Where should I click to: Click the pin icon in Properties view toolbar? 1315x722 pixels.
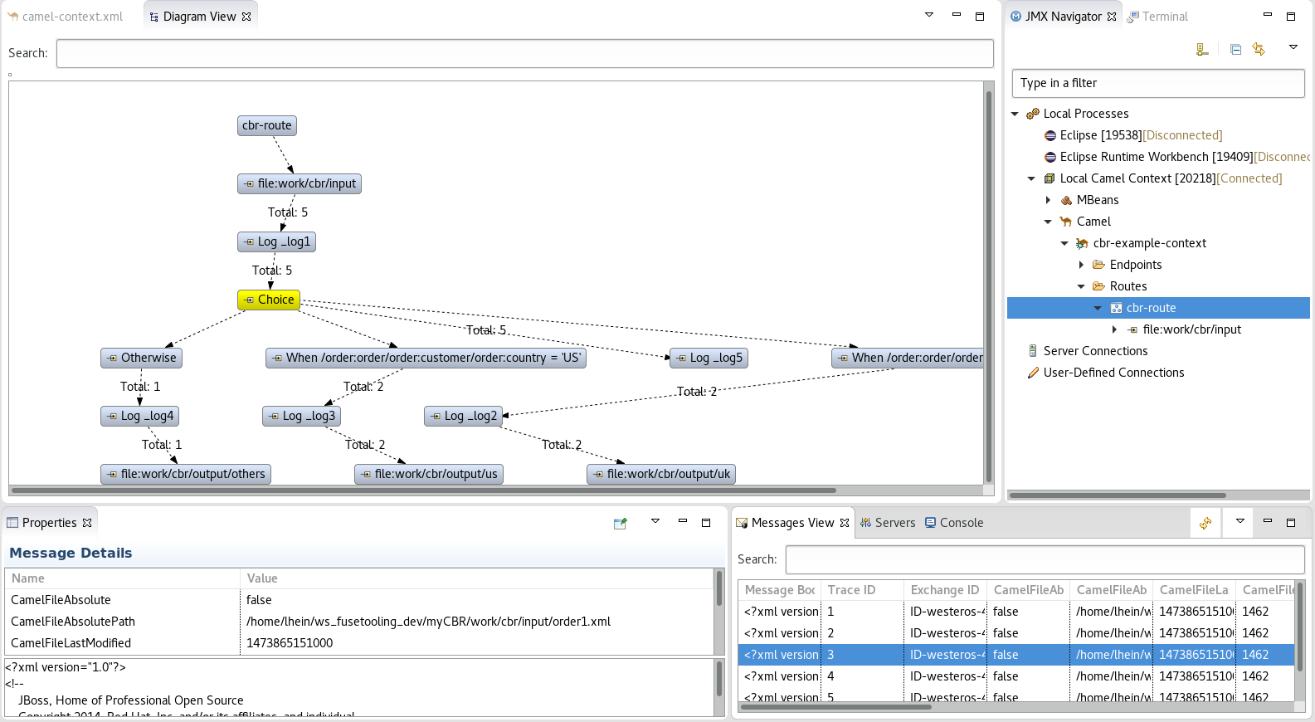(x=620, y=523)
